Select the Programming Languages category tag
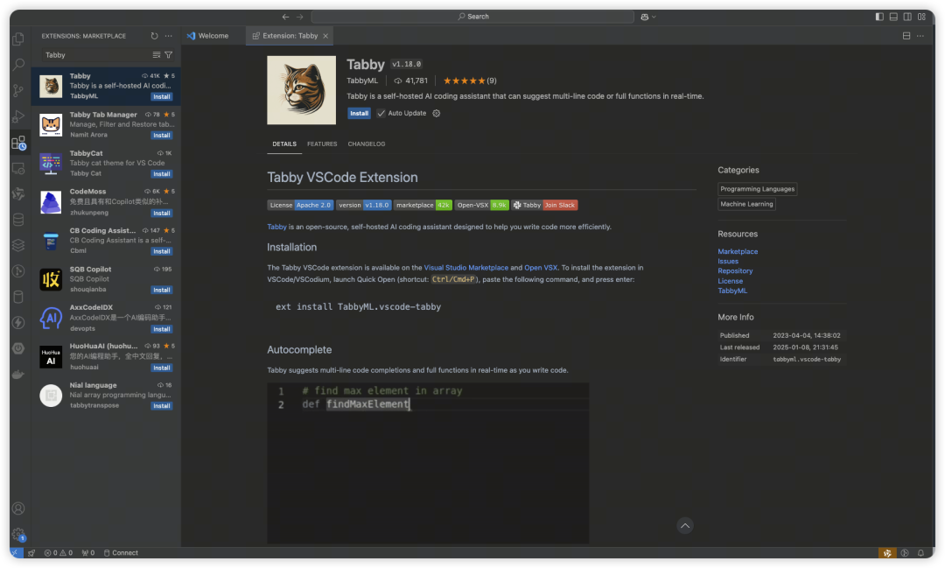Viewport: 945px width, 568px height. pos(758,189)
